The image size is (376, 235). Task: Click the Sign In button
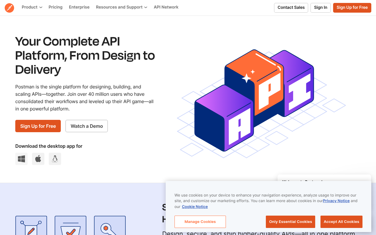[320, 8]
